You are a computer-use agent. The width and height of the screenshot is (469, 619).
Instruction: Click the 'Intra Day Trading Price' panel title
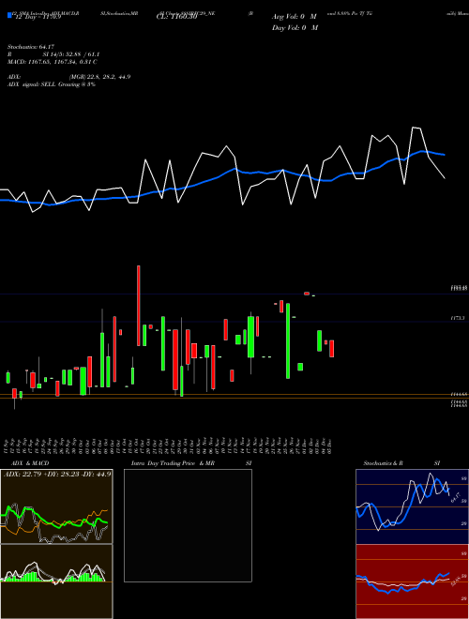(163, 463)
